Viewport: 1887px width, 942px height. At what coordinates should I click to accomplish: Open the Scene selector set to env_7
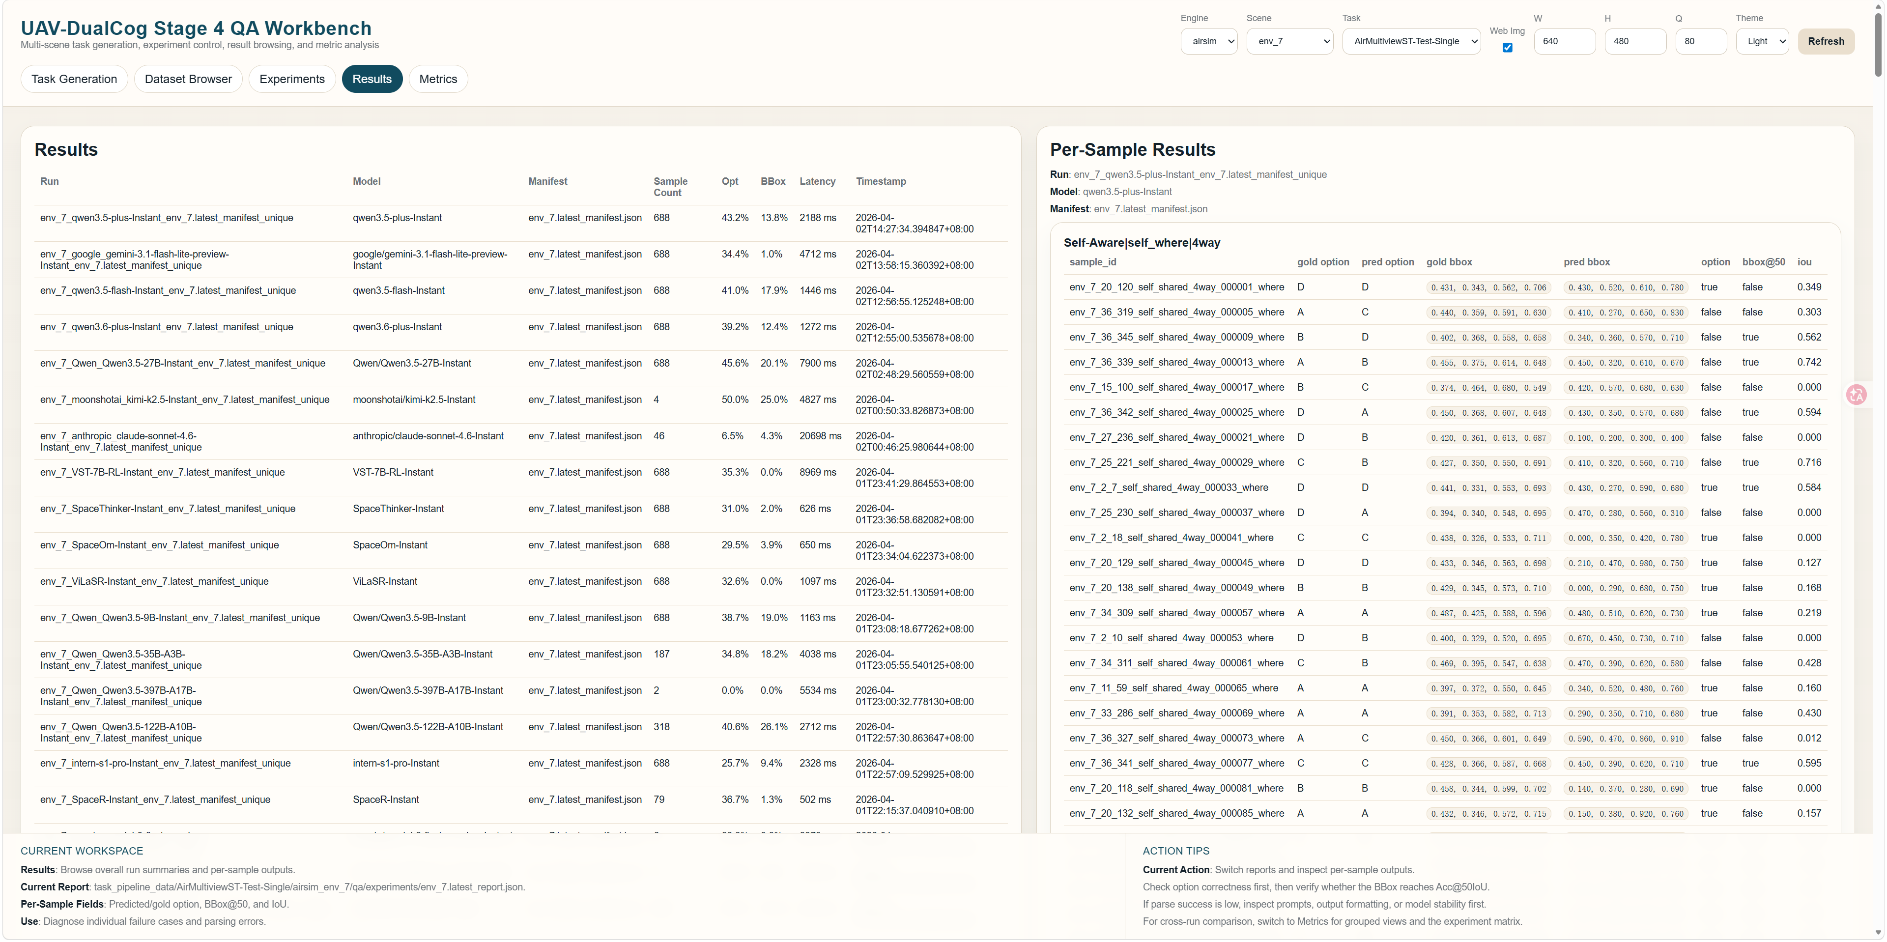click(1289, 41)
